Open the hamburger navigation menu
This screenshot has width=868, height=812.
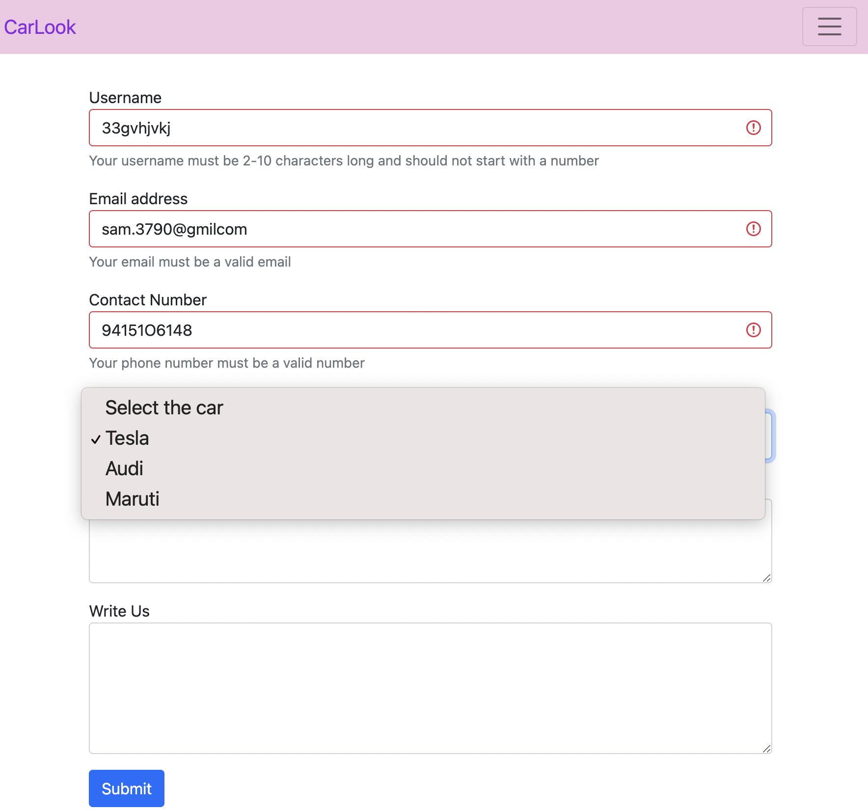pos(829,27)
